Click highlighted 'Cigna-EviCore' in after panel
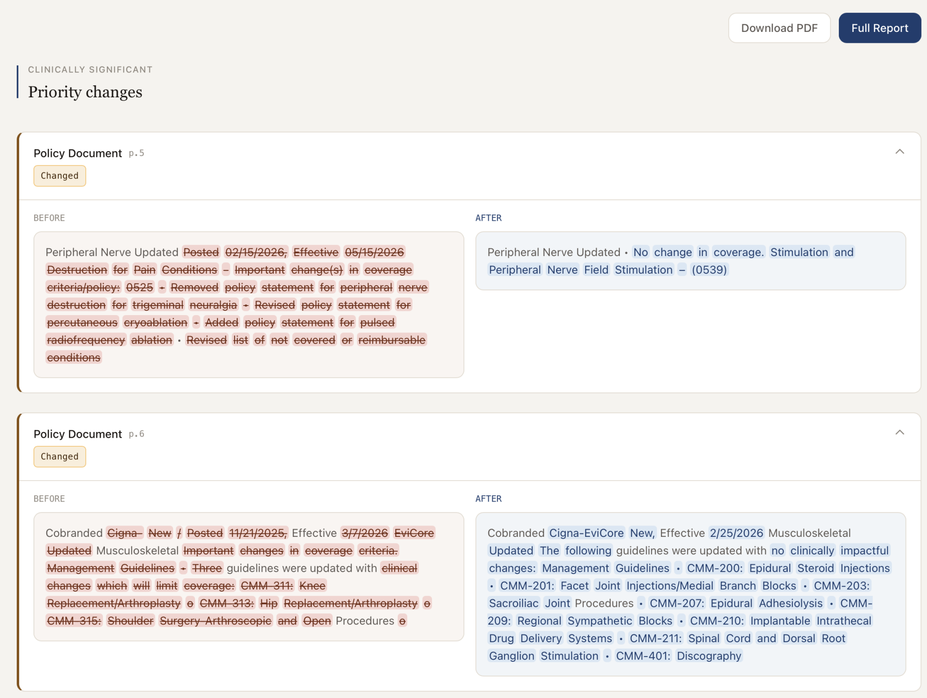927x698 pixels. (586, 533)
